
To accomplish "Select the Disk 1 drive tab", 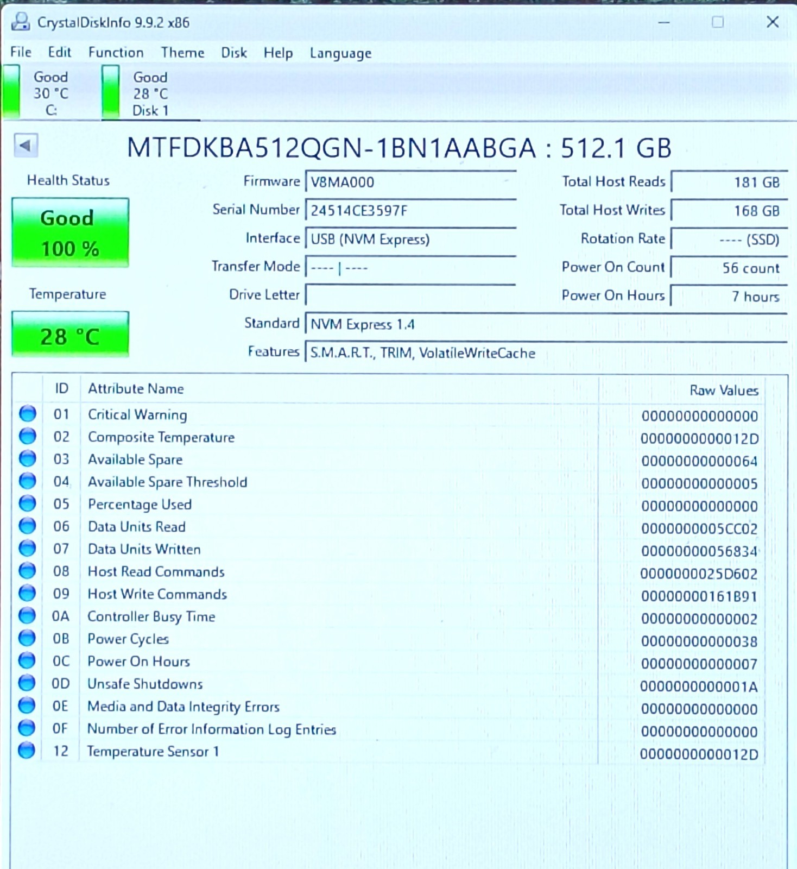I will click(x=150, y=93).
